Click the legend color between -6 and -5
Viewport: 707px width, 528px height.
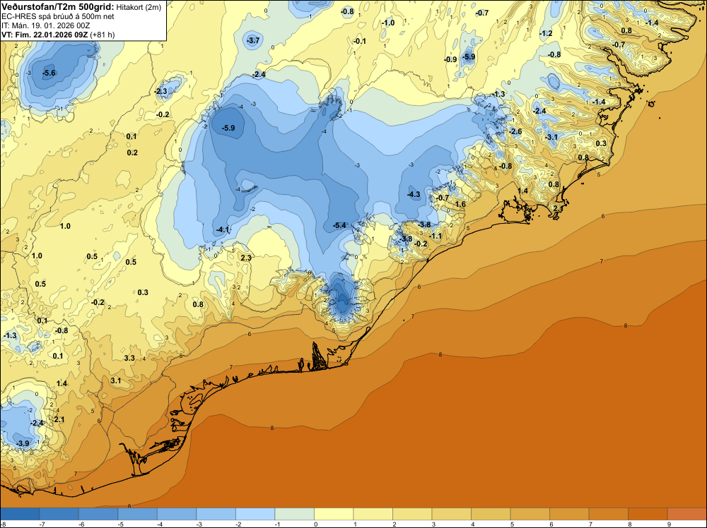pos(98,514)
